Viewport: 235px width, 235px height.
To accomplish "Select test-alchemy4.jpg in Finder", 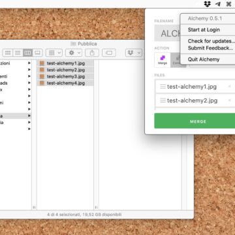I will point(65,83).
